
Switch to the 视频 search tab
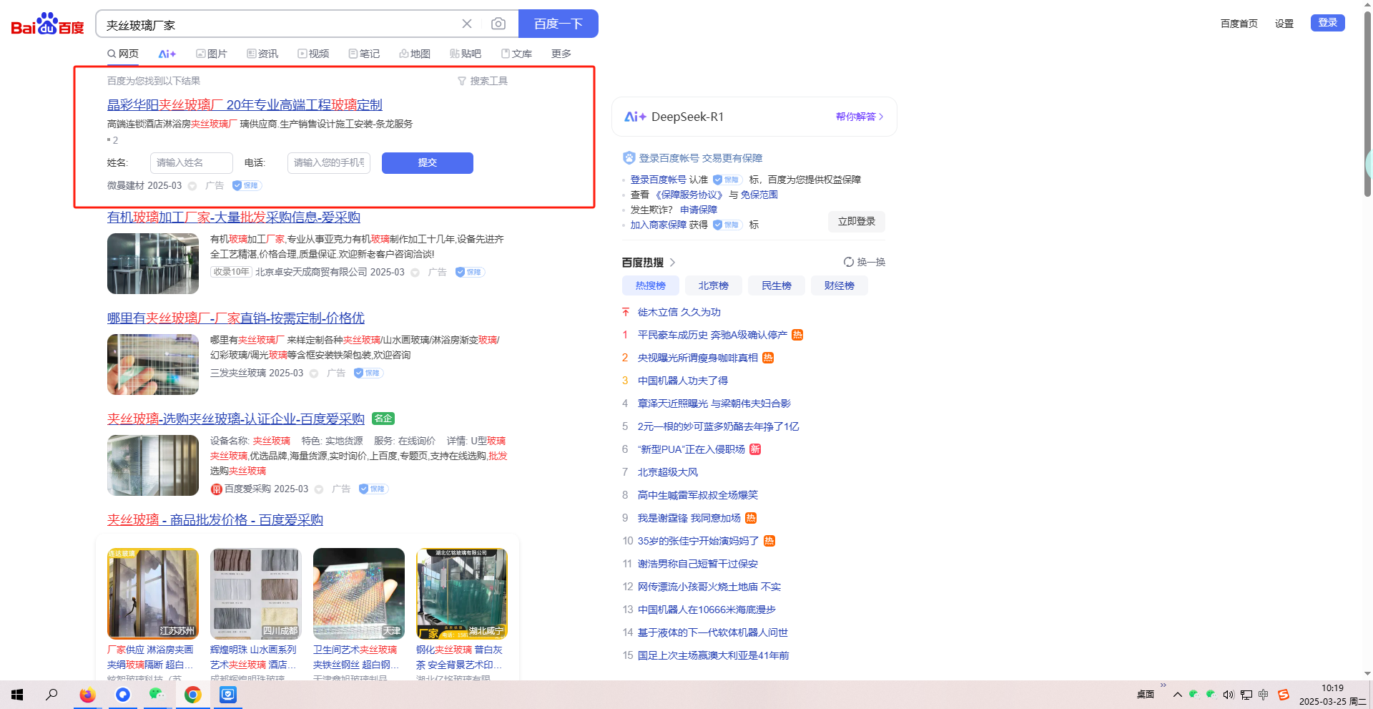313,54
